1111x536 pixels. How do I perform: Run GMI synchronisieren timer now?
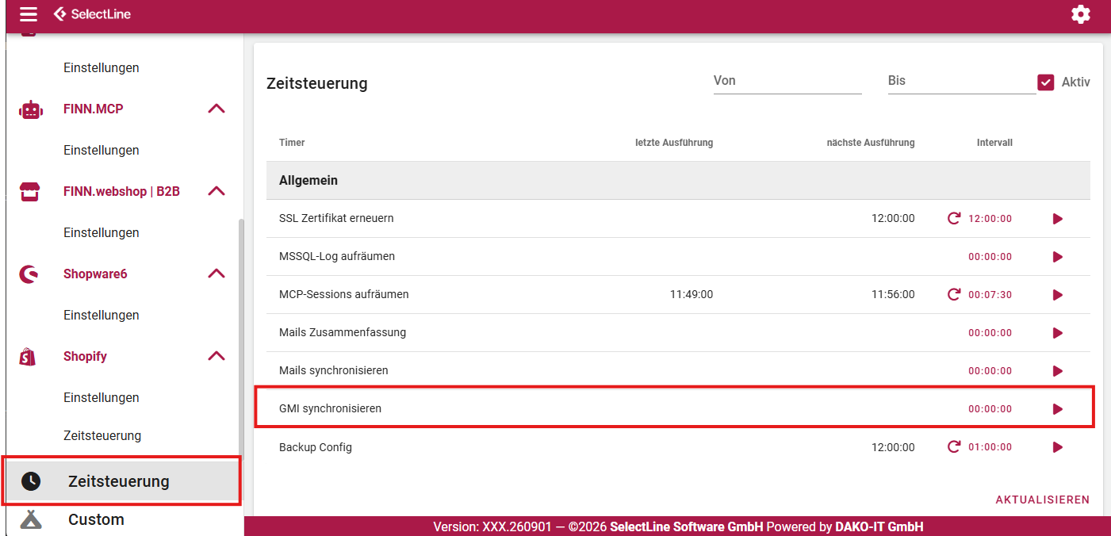[1058, 409]
